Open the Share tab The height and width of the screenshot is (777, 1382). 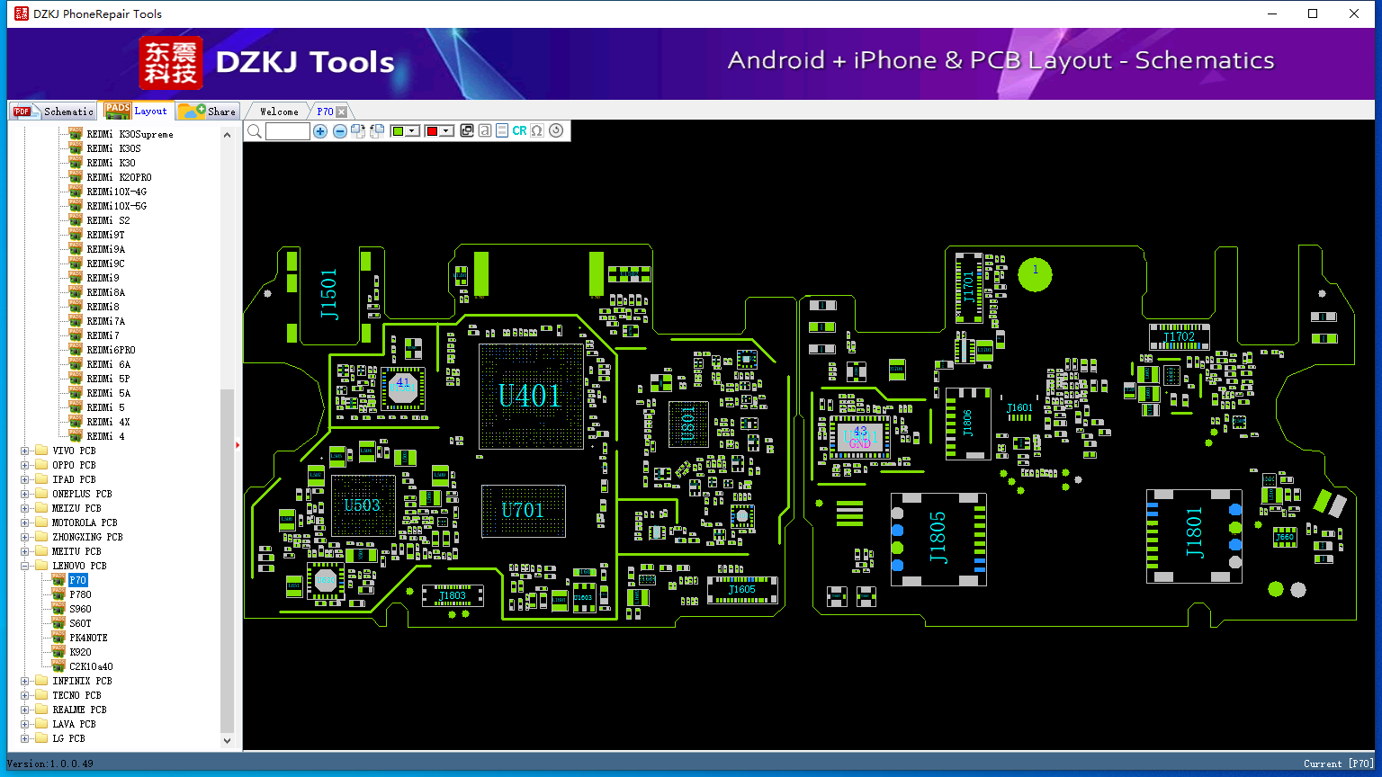click(207, 112)
